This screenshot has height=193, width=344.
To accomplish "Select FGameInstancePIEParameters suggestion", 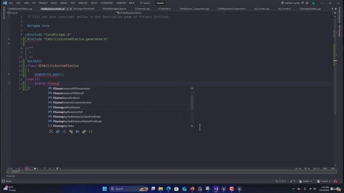I will tap(119, 88).
